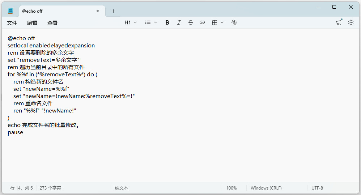Image resolution: width=361 pixels, height=195 pixels.
Task: Open the 文件 menu
Action: [12, 23]
